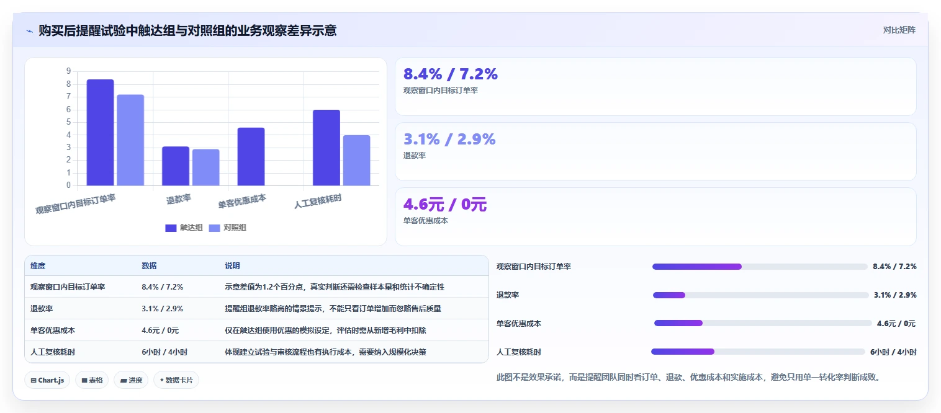Image resolution: width=941 pixels, height=413 pixels.
Task: Click 4.6元 / 0元 value after progress bar
Action: 896,324
